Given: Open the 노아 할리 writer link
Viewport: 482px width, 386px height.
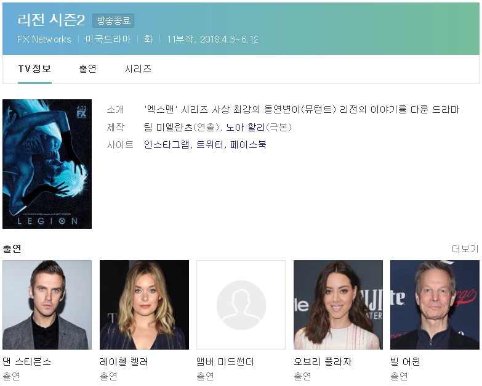Looking at the screenshot, I should (x=245, y=128).
